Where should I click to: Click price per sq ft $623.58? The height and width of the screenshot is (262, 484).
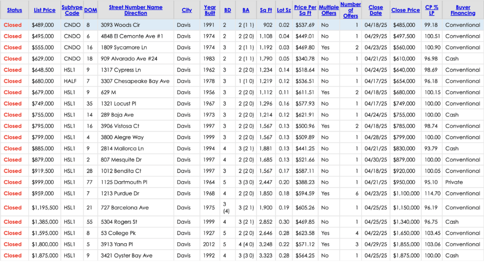(305, 233)
